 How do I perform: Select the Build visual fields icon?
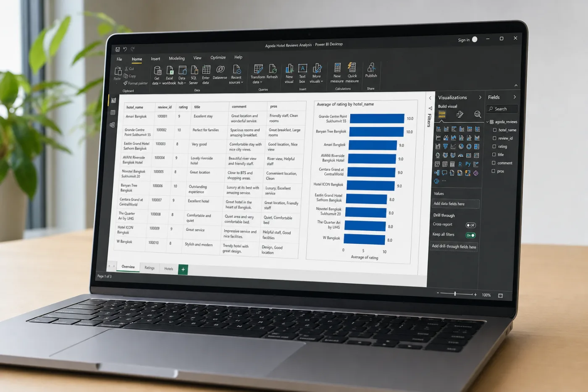pos(442,114)
